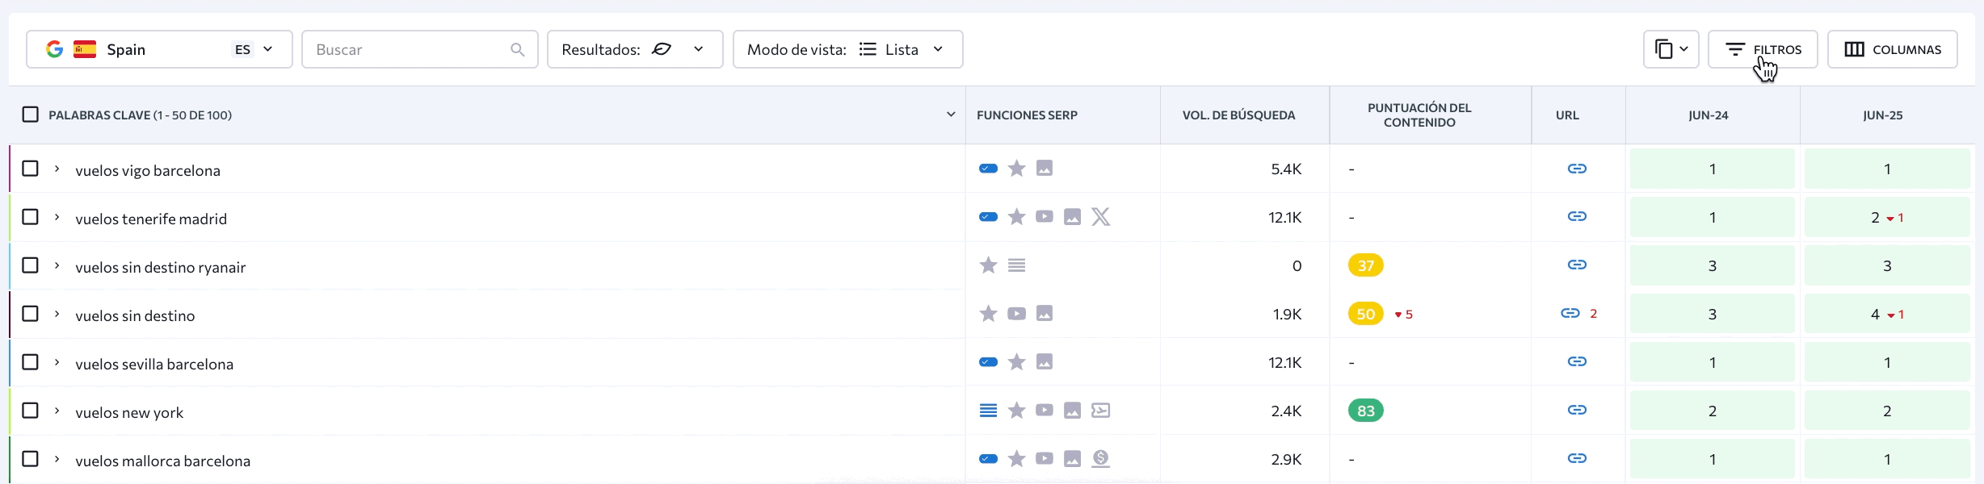Screen dimensions: 1984x484
Task: Open the Modo de vista dropdown
Action: (847, 49)
